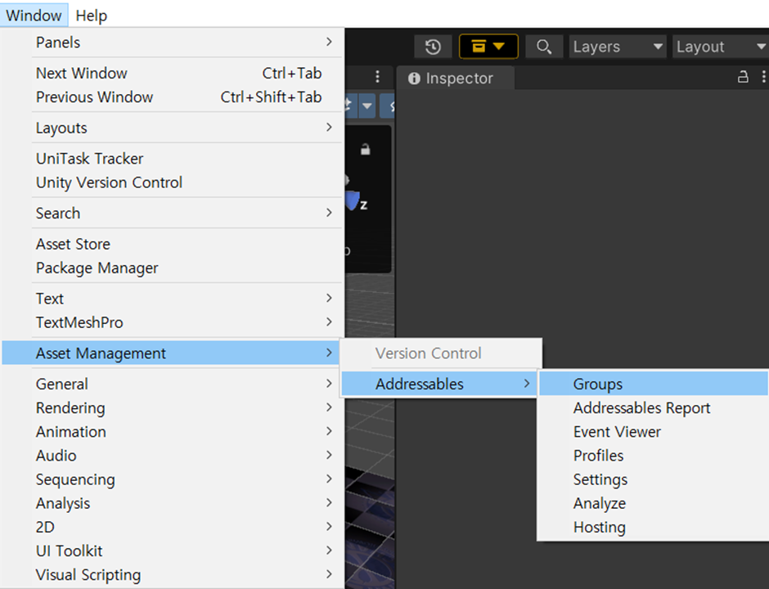Open Package Manager from Window menu
Viewport: 769px width, 589px height.
172,268
